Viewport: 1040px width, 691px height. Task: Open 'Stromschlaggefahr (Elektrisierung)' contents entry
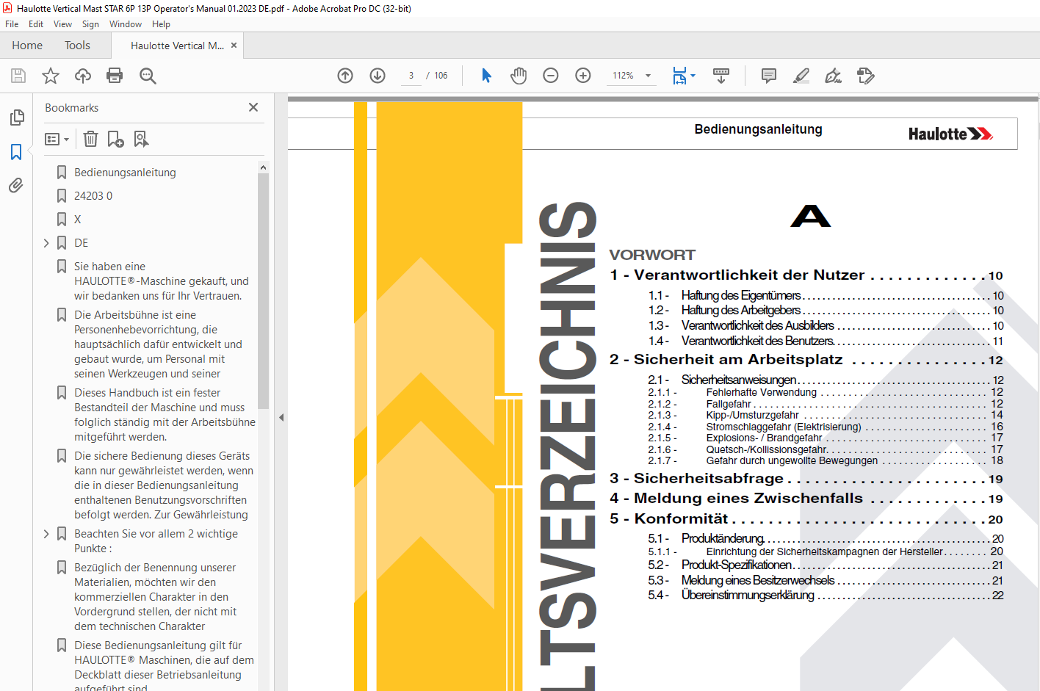(x=826, y=427)
